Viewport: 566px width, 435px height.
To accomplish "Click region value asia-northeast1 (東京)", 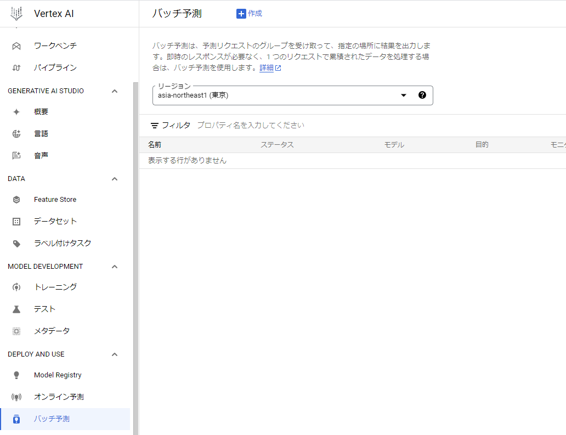I will (193, 95).
